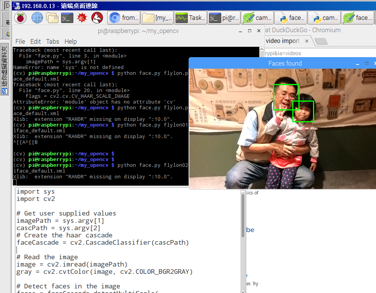Minimize the Faces found window

coord(358,63)
